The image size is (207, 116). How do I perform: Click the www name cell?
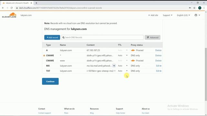pyautogui.click(x=62, y=61)
